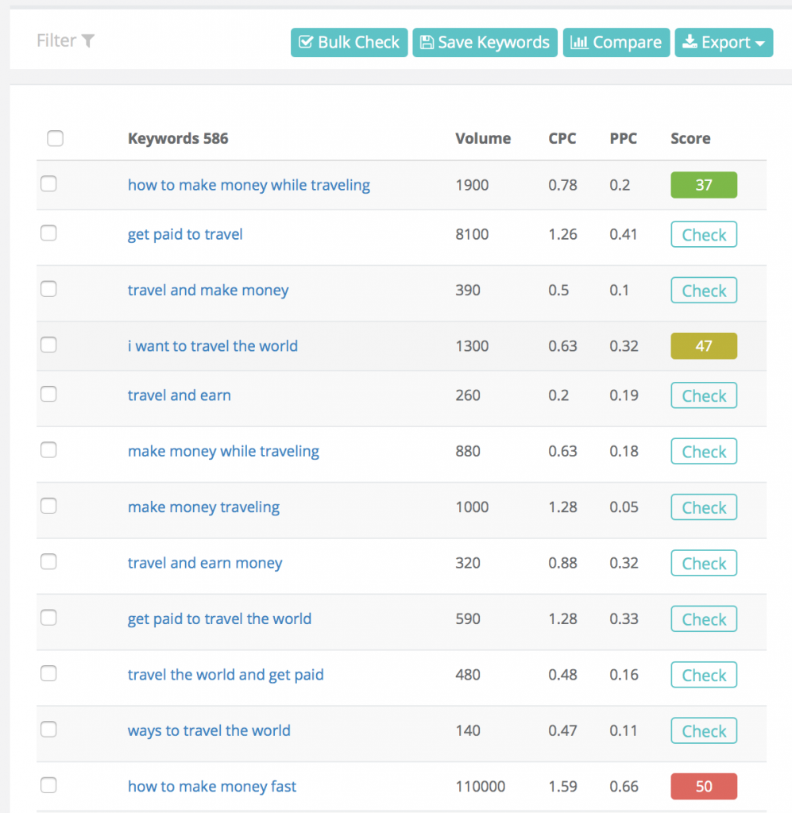Open the keyword 'travel and earn money'
This screenshot has width=792, height=813.
[205, 562]
